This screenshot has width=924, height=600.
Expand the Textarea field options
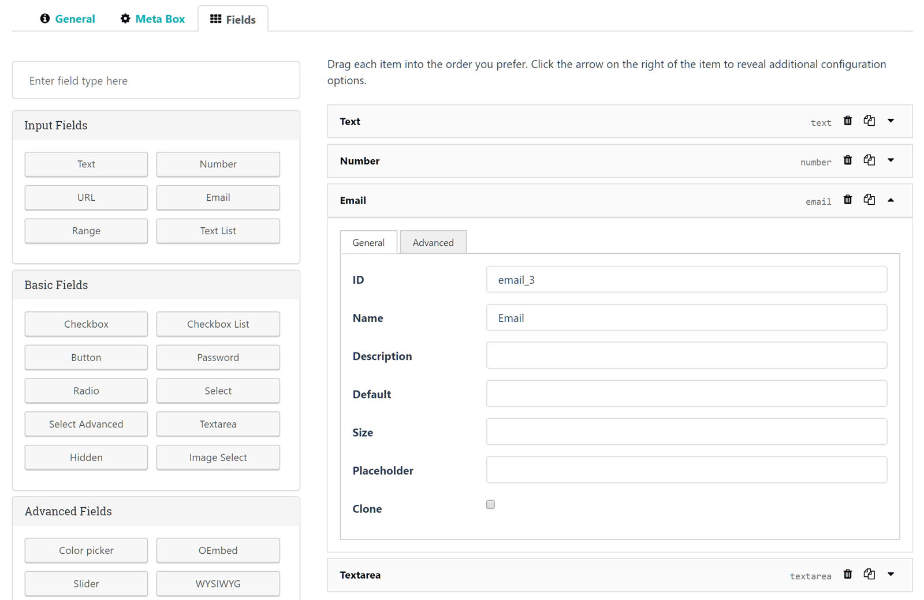click(891, 574)
